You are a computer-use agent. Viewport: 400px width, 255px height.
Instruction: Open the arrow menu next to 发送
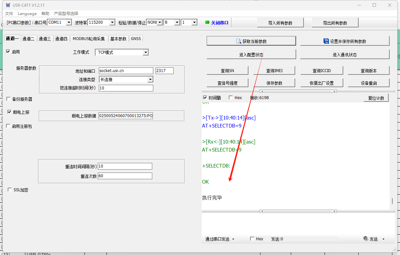tap(383, 239)
